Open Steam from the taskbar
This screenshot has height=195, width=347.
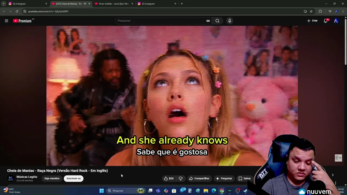pyautogui.click(x=245, y=191)
